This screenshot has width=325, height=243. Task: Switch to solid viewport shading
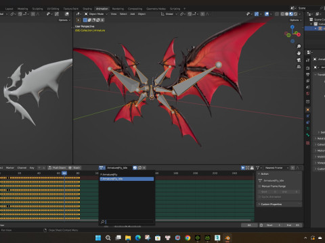[287, 14]
